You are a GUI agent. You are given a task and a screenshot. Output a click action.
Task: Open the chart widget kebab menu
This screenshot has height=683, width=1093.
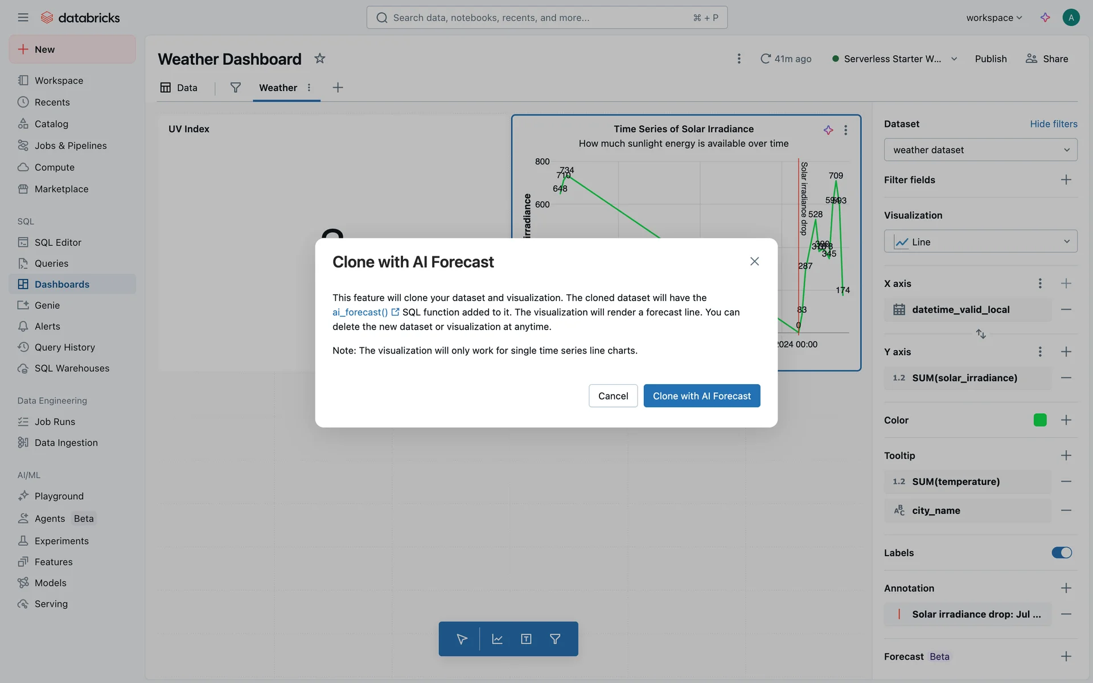point(845,130)
